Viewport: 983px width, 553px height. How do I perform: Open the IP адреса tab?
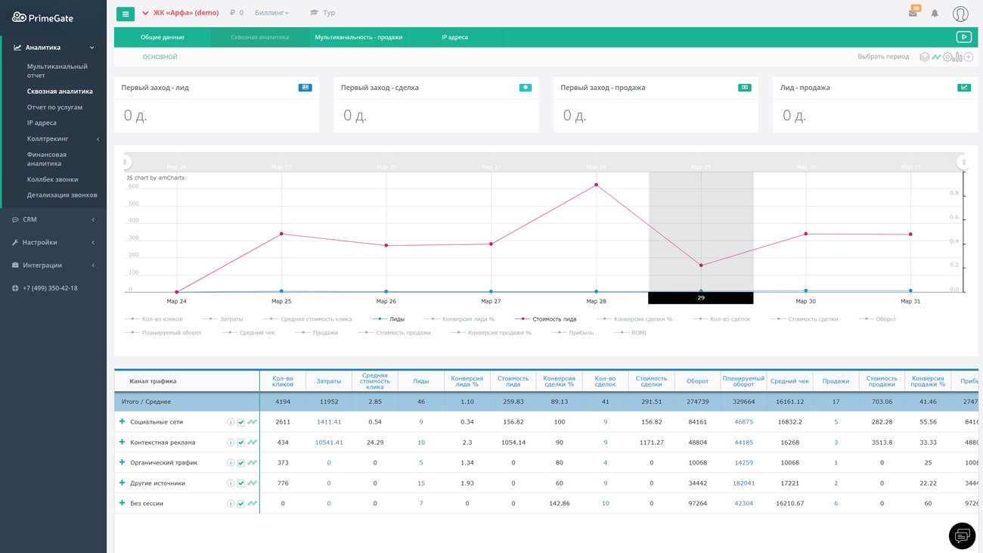coord(454,37)
